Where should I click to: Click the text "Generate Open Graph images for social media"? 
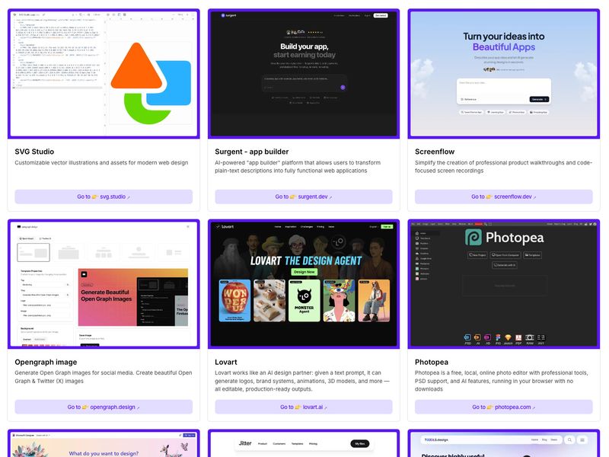point(104,376)
